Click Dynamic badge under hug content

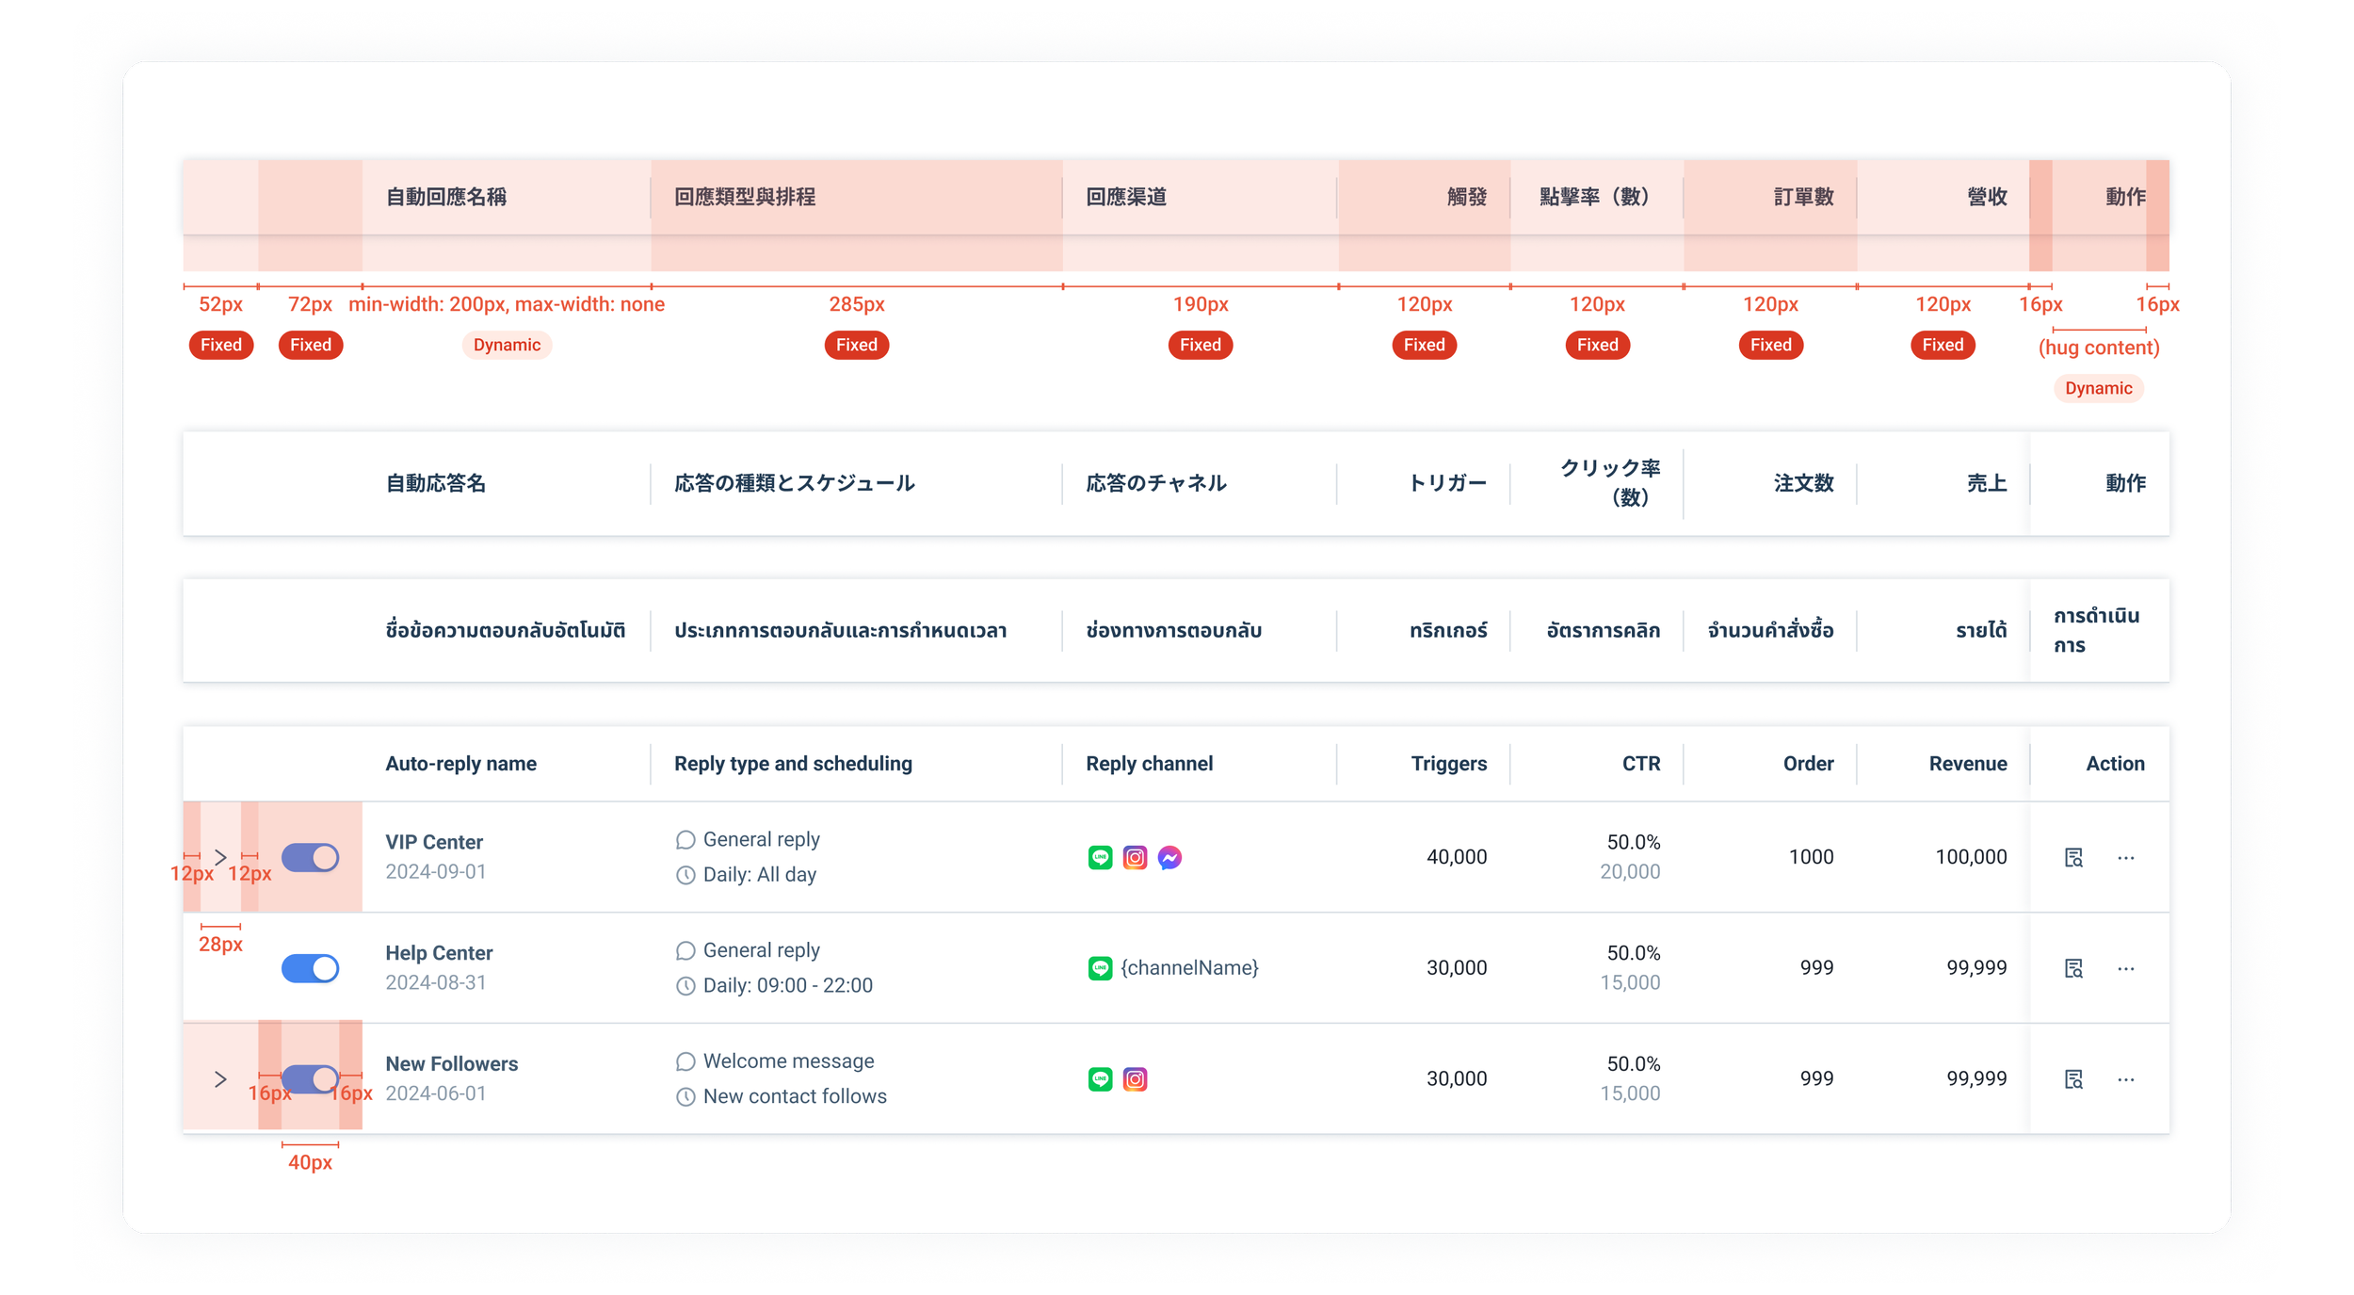click(x=2098, y=388)
